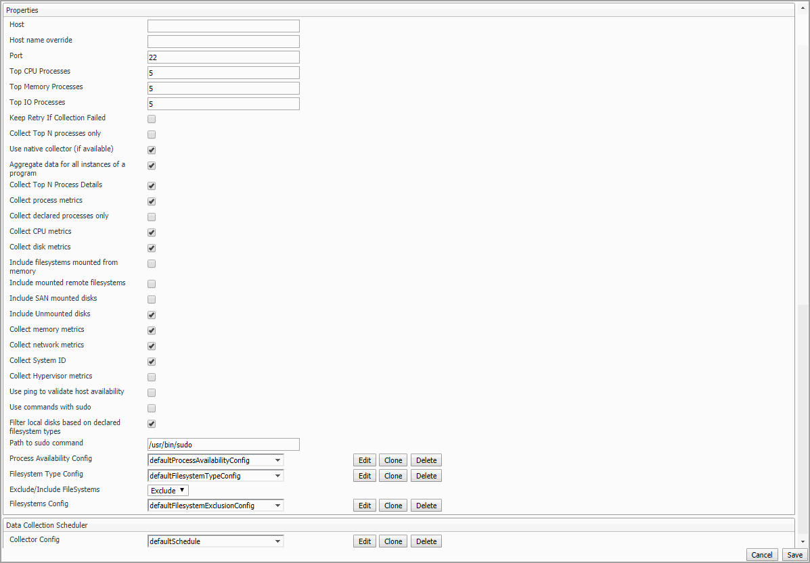Click the scrollbar down arrow
Viewport: 810px width, 563px height.
[x=803, y=541]
